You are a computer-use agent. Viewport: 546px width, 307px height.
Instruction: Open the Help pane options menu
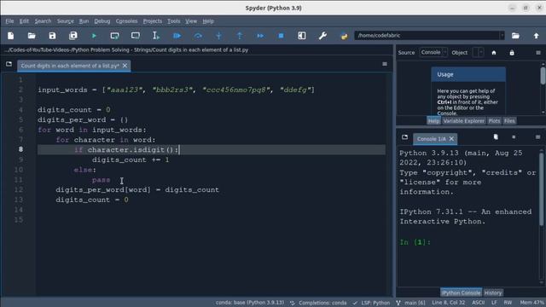538,53
